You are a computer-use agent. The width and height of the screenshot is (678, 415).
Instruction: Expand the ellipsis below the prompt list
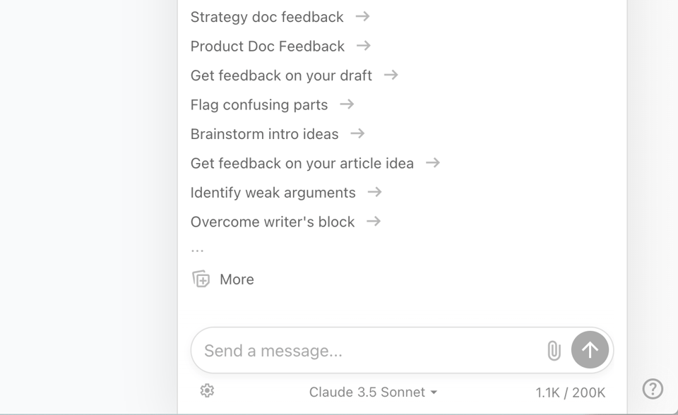pyautogui.click(x=197, y=249)
